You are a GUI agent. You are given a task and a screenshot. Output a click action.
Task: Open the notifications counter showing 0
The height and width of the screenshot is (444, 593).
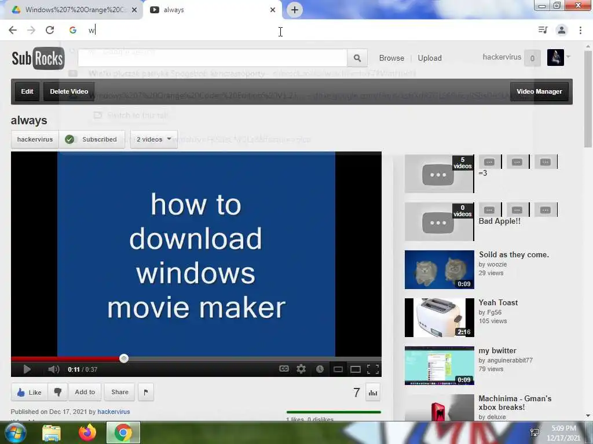(x=532, y=58)
